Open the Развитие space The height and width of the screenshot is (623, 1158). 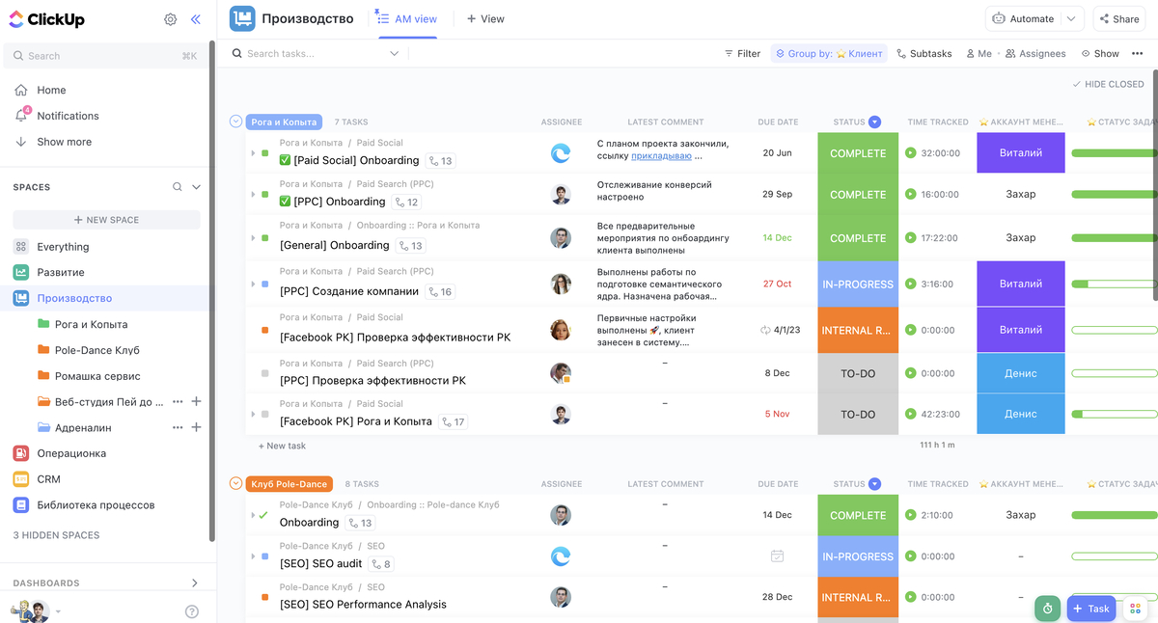click(60, 273)
